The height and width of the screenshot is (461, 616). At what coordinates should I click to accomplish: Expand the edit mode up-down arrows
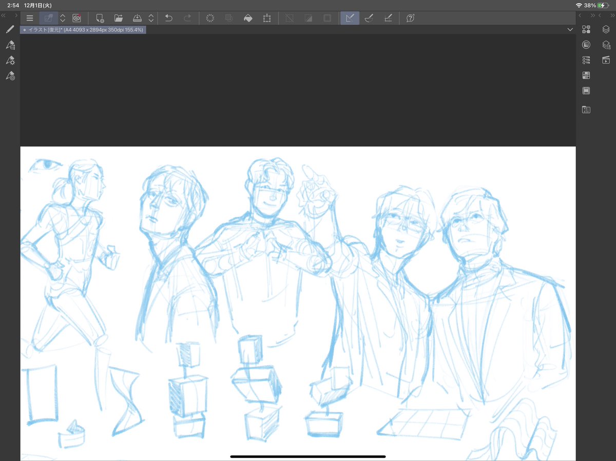(63, 18)
